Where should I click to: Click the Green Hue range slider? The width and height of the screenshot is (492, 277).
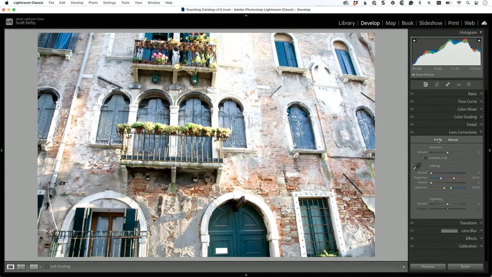(x=447, y=188)
